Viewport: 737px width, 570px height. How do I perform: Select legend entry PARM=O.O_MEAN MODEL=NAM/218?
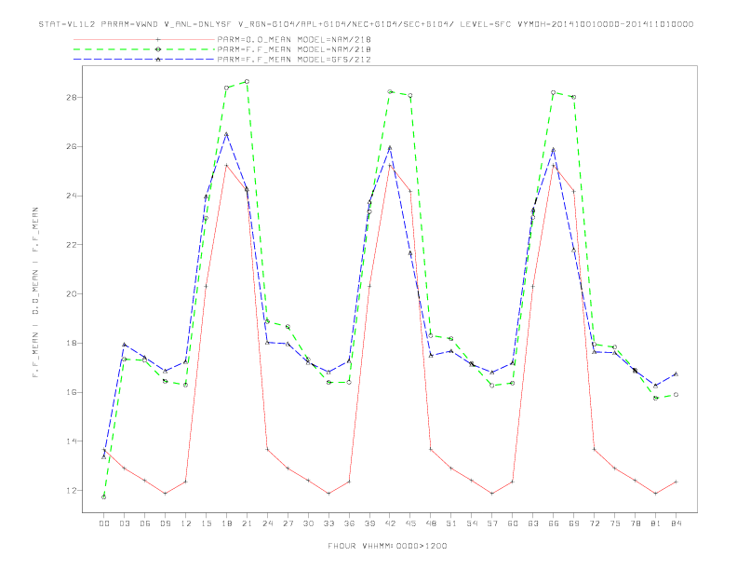(294, 39)
